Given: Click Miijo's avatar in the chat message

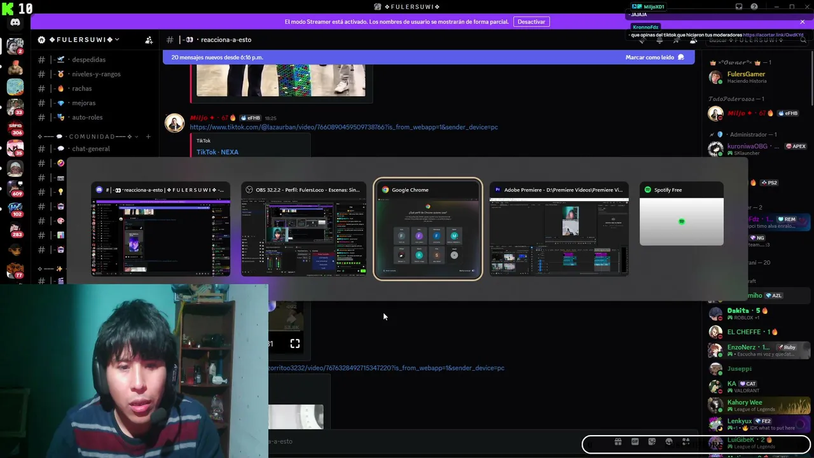Looking at the screenshot, I should click(174, 123).
